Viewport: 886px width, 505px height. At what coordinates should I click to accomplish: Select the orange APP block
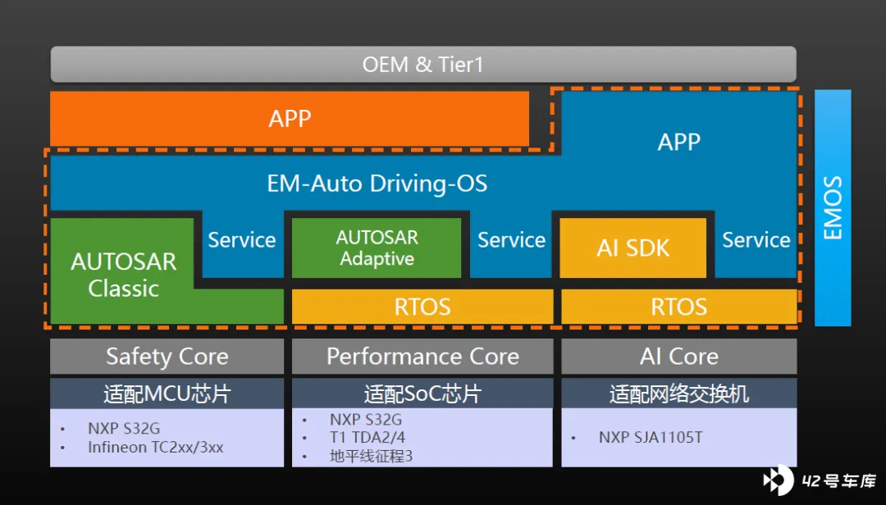click(x=290, y=119)
